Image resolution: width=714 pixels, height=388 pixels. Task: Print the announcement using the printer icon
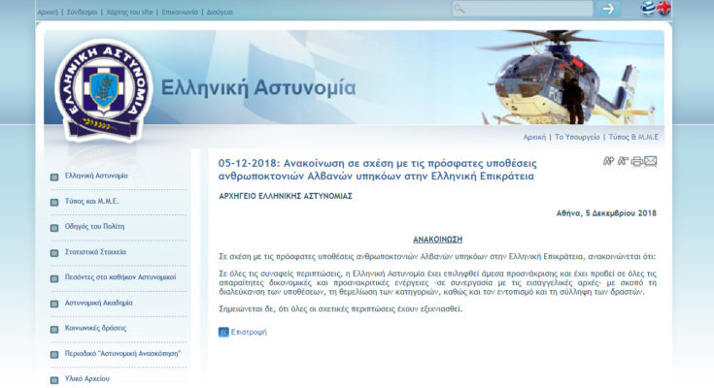pos(636,161)
